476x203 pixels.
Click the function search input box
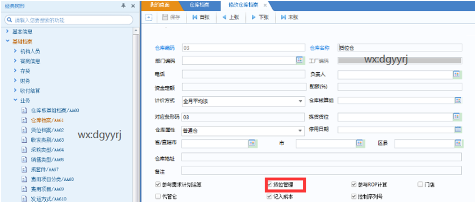click(69, 20)
